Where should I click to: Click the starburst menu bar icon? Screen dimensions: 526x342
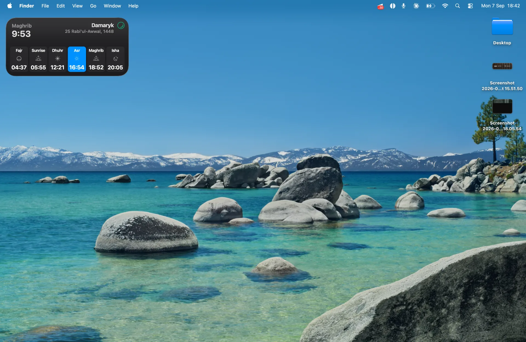click(416, 6)
